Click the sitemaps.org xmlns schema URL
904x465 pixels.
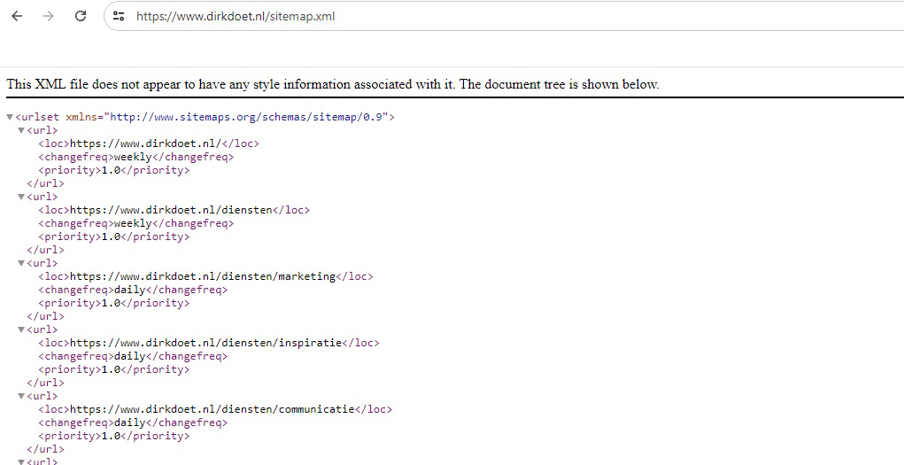(x=247, y=117)
